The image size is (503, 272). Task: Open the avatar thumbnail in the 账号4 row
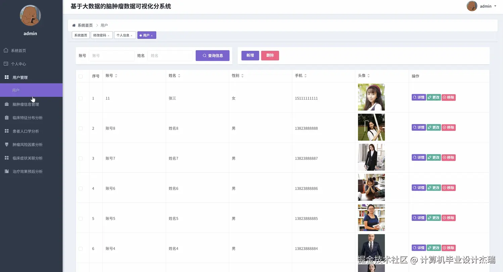[371, 248]
